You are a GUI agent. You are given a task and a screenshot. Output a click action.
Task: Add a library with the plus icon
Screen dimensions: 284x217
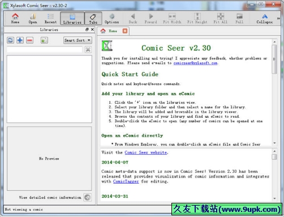(x=20, y=40)
